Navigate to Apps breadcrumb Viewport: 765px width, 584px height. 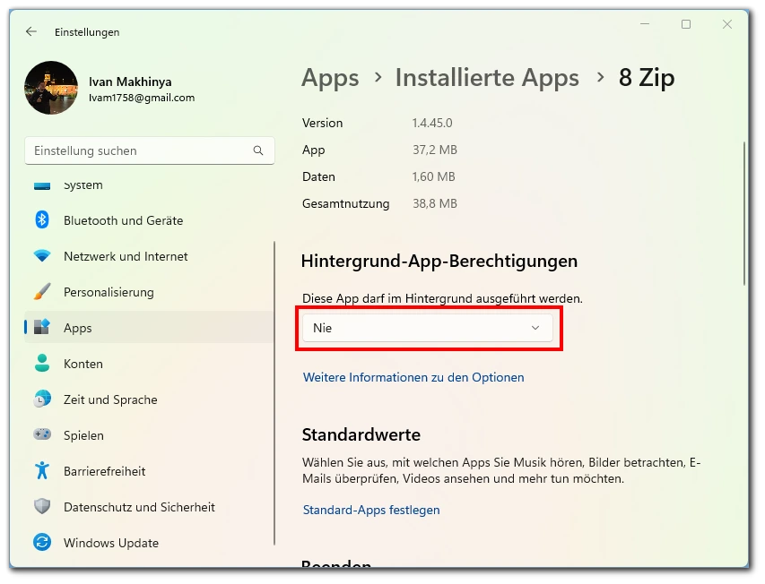click(330, 78)
